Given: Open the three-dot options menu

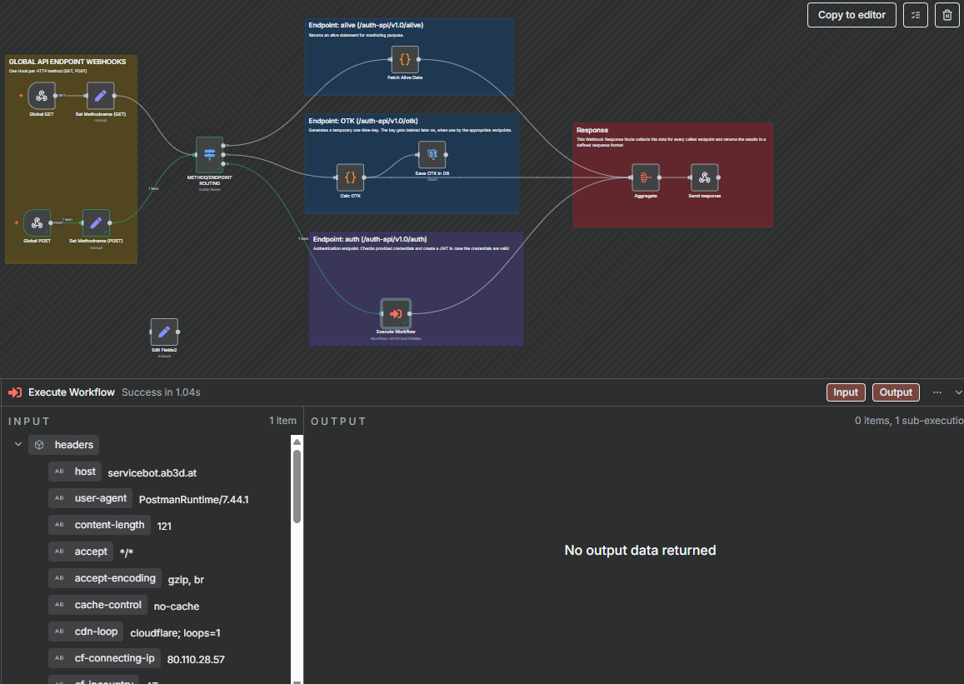Looking at the screenshot, I should [x=937, y=392].
